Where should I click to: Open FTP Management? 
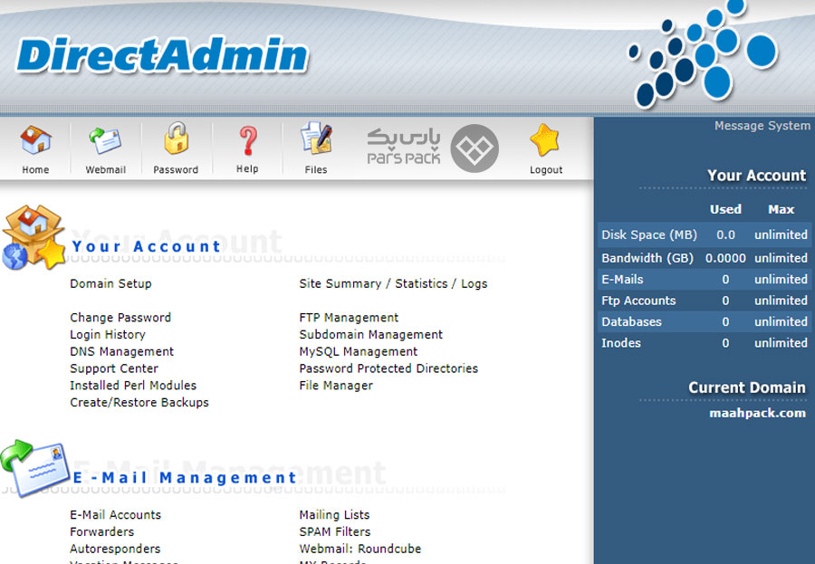[349, 318]
